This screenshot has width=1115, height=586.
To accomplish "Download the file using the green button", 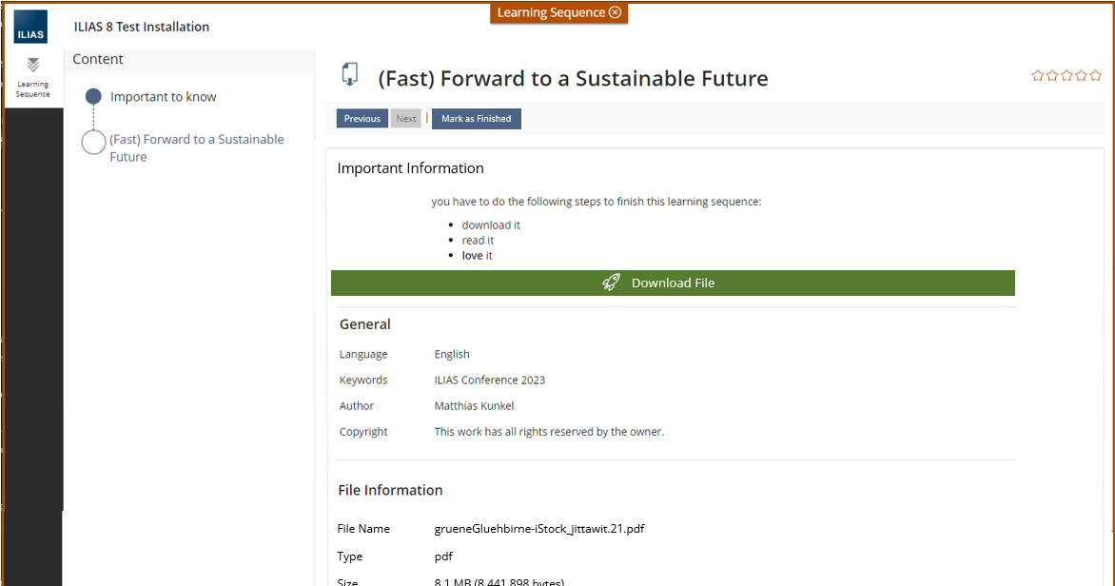I will click(x=673, y=283).
